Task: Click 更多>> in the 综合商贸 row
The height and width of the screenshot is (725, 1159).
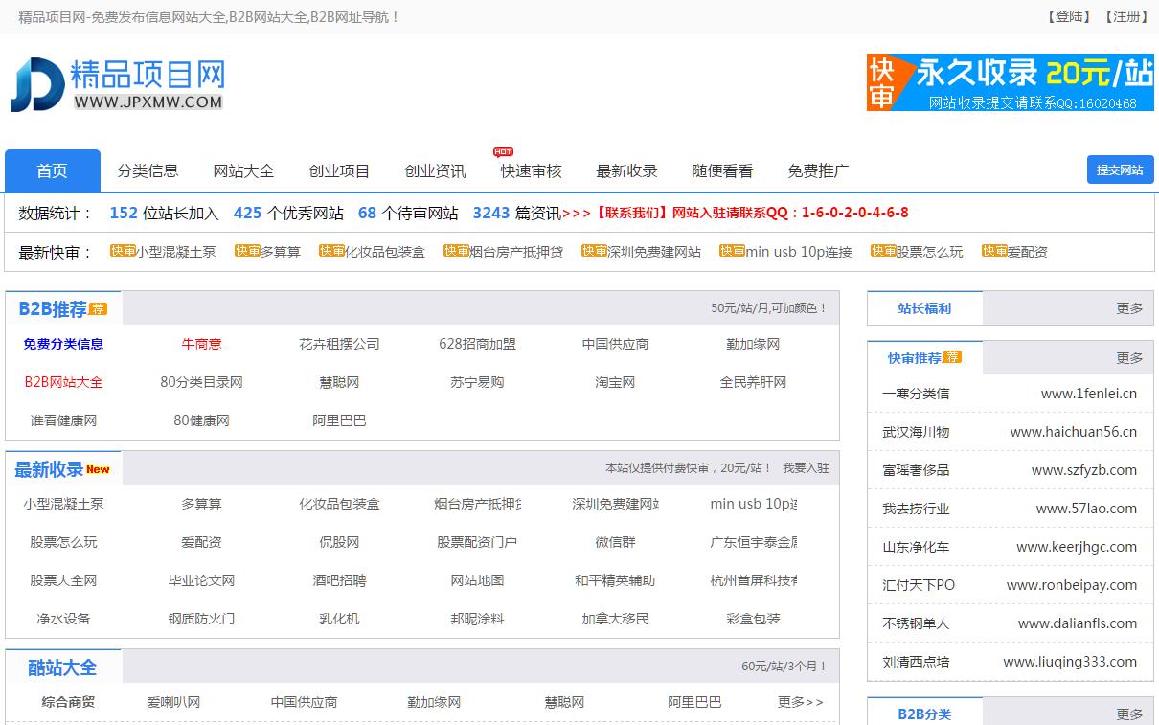Action: 801,702
